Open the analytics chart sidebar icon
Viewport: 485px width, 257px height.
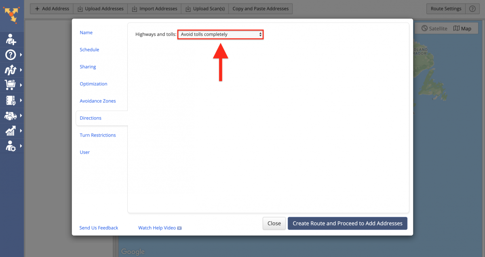pyautogui.click(x=10, y=131)
